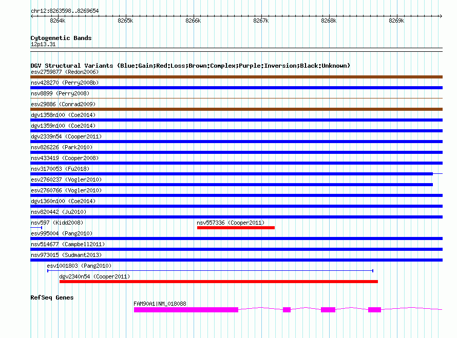Image resolution: width=457 pixels, height=338 pixels.
Task: Click the nsv557336 (Cooper2011) red loss bar
Action: click(x=236, y=227)
